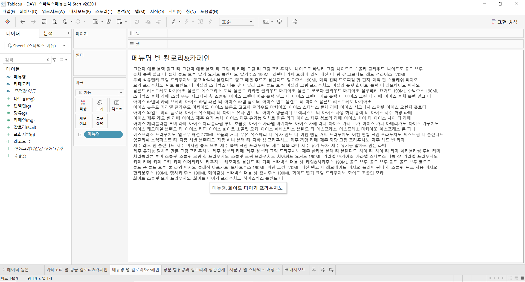This screenshot has height=282, width=525.
Task: Click the Tooltip (도구 설명) button
Action: point(100,121)
